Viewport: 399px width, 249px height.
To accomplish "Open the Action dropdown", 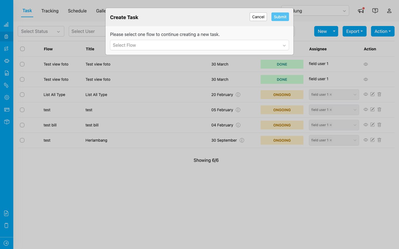I will 383,31.
